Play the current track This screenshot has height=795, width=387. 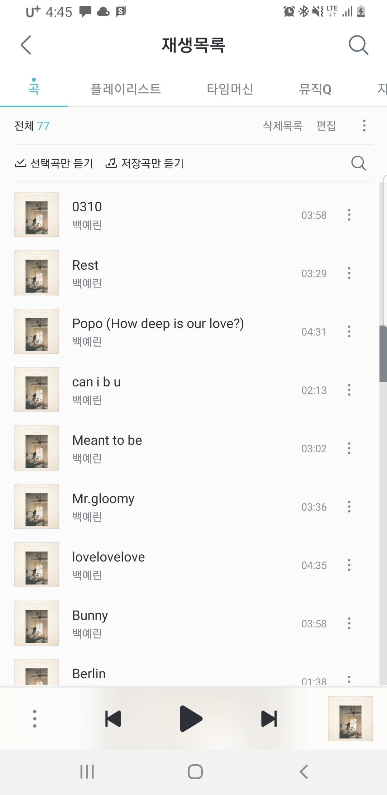pyautogui.click(x=191, y=718)
